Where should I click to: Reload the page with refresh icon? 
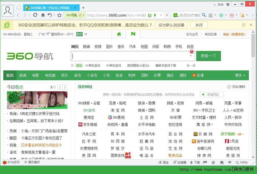coord(35,15)
